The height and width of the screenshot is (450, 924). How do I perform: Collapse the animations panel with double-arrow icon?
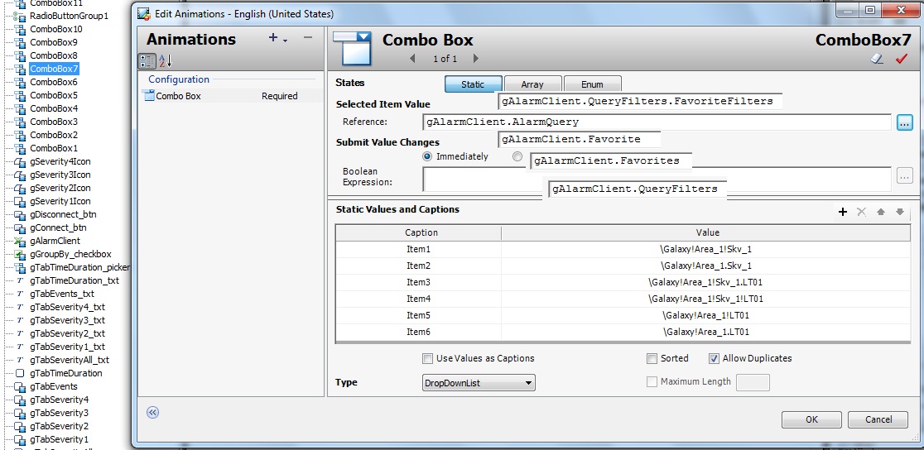[152, 412]
